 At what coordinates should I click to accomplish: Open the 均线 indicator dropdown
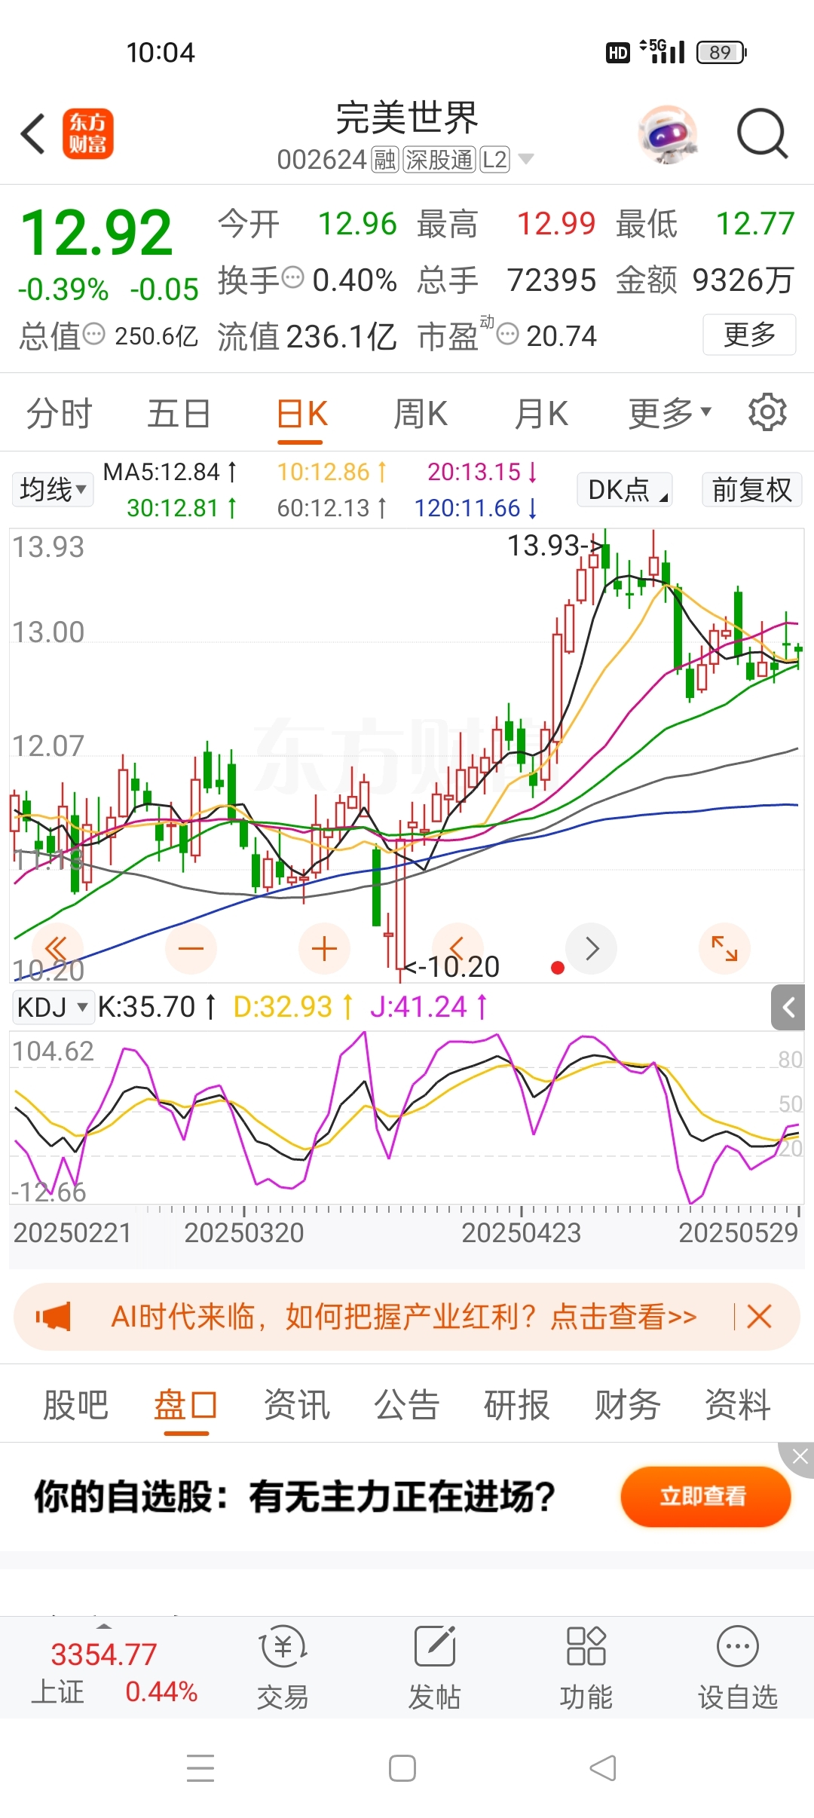[x=53, y=490]
